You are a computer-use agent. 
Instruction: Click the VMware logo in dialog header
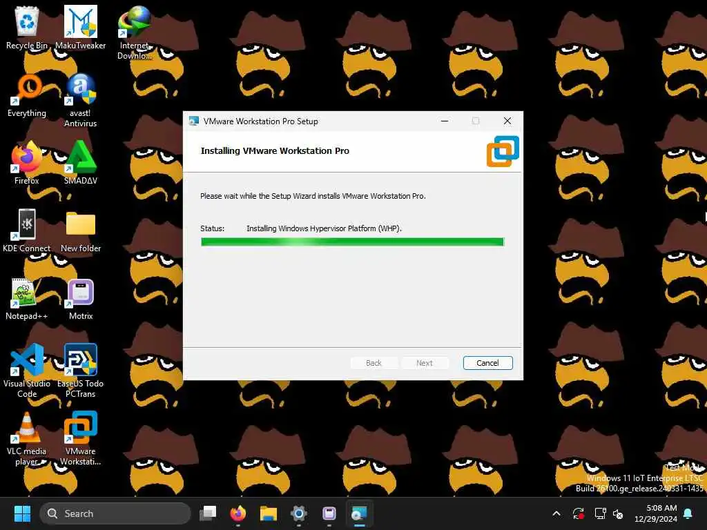(503, 151)
